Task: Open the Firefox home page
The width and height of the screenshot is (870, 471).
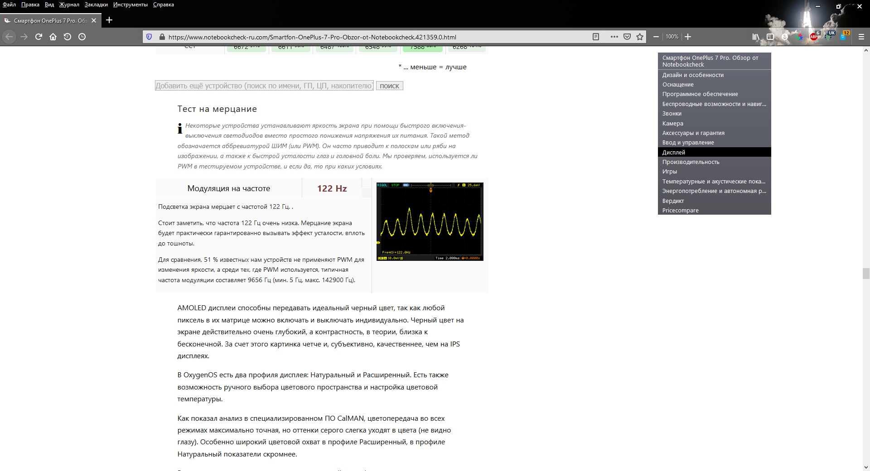Action: (53, 37)
